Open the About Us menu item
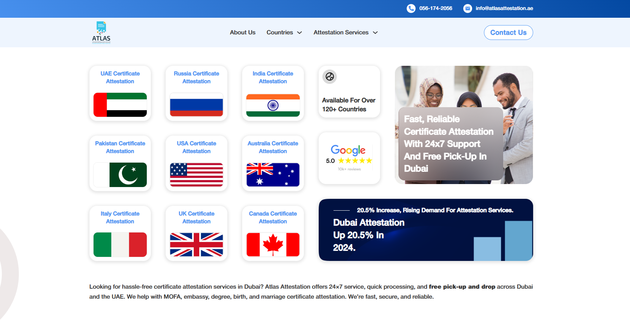630x333 pixels. [x=243, y=33]
